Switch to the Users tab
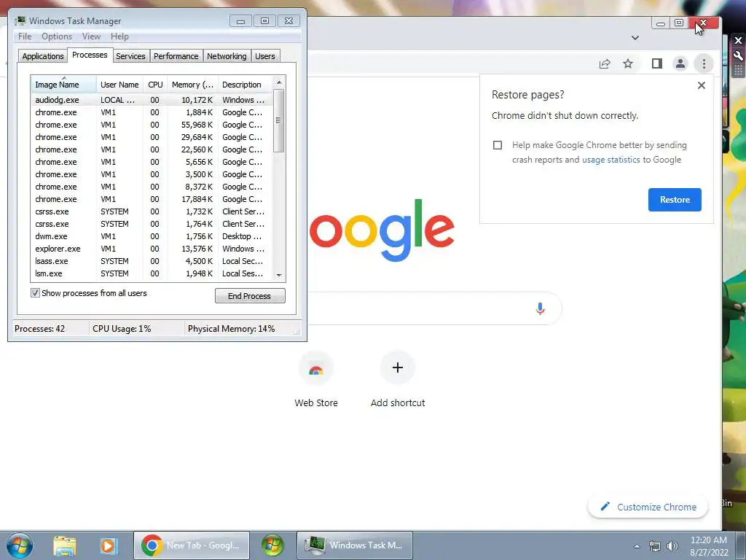 tap(265, 56)
